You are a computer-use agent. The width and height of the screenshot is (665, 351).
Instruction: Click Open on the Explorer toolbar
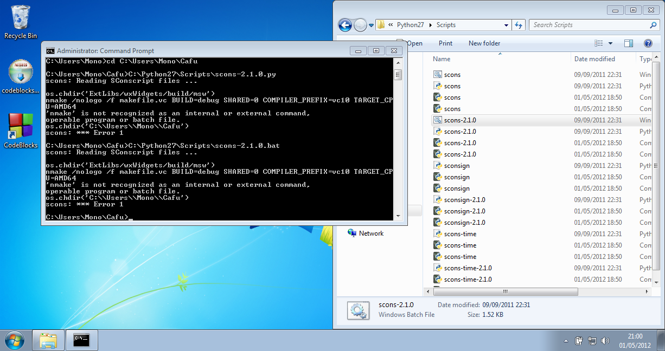tap(414, 43)
